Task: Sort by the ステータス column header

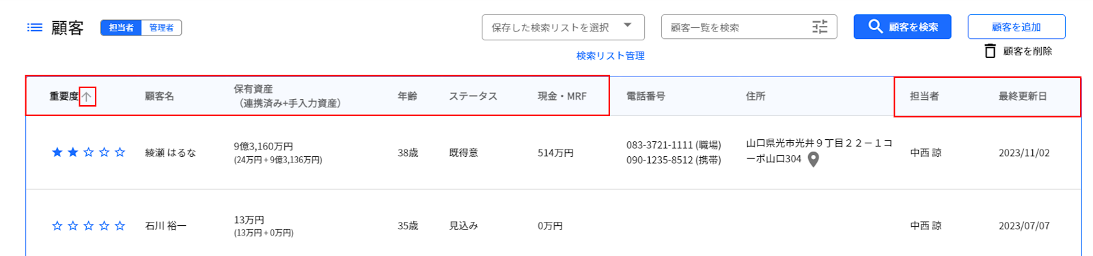Action: click(x=473, y=96)
